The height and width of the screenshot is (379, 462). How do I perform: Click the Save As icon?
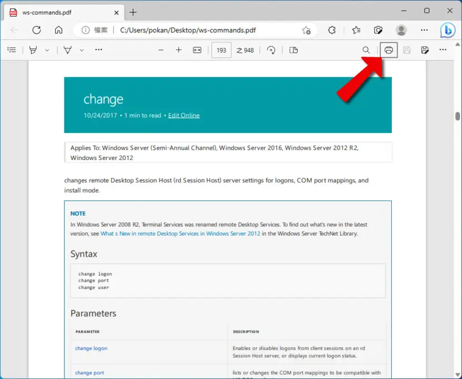(425, 50)
